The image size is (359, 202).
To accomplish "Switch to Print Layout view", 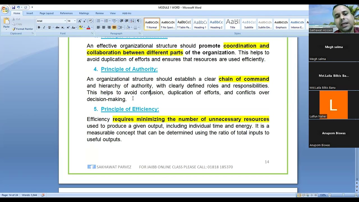I will (x=299, y=195).
